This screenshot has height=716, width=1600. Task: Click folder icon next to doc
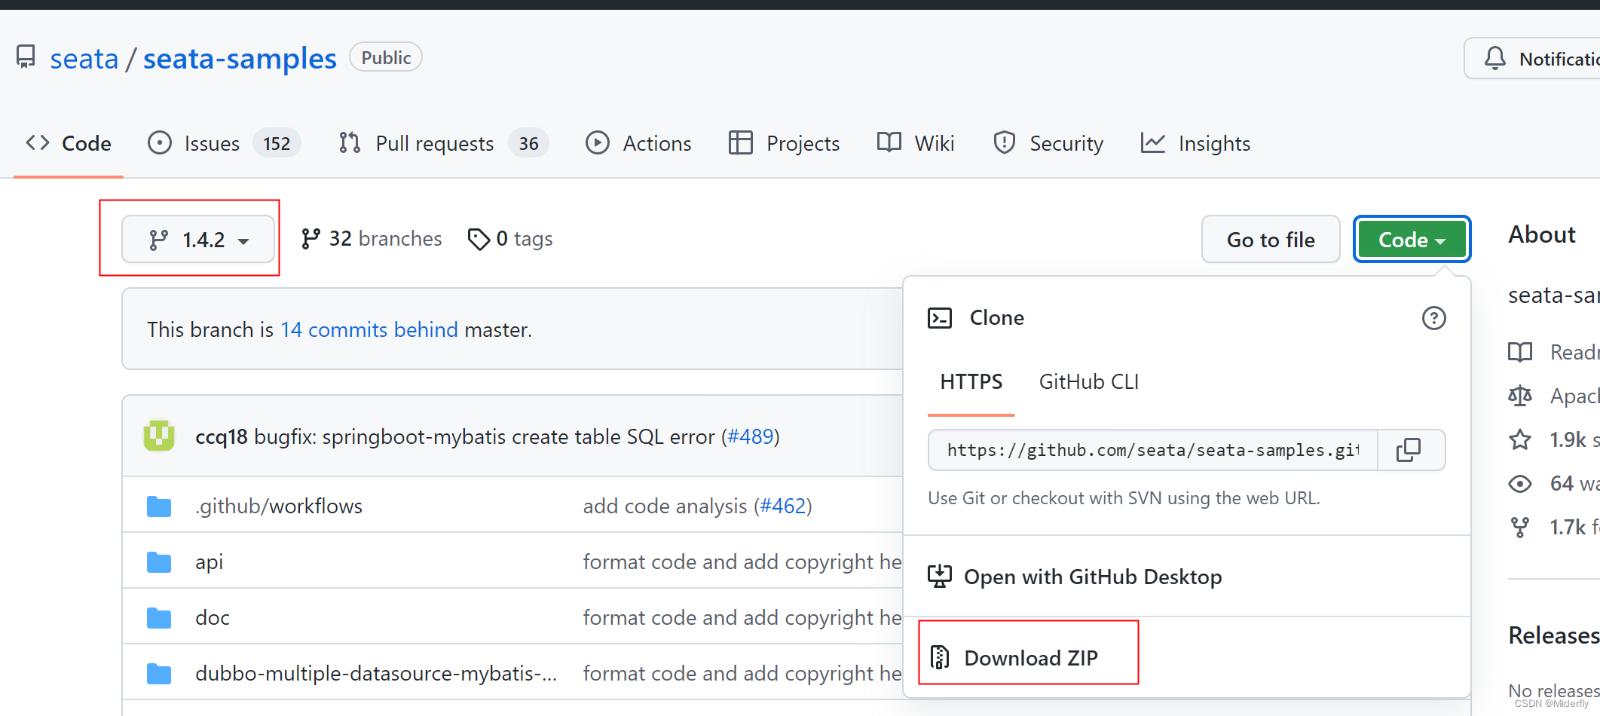click(x=159, y=618)
